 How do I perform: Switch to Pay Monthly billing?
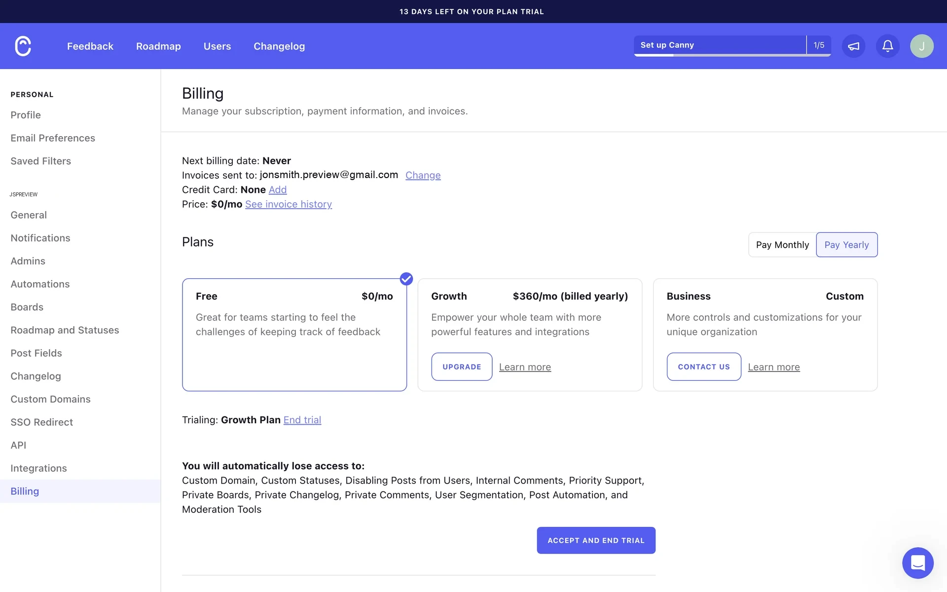(x=782, y=245)
